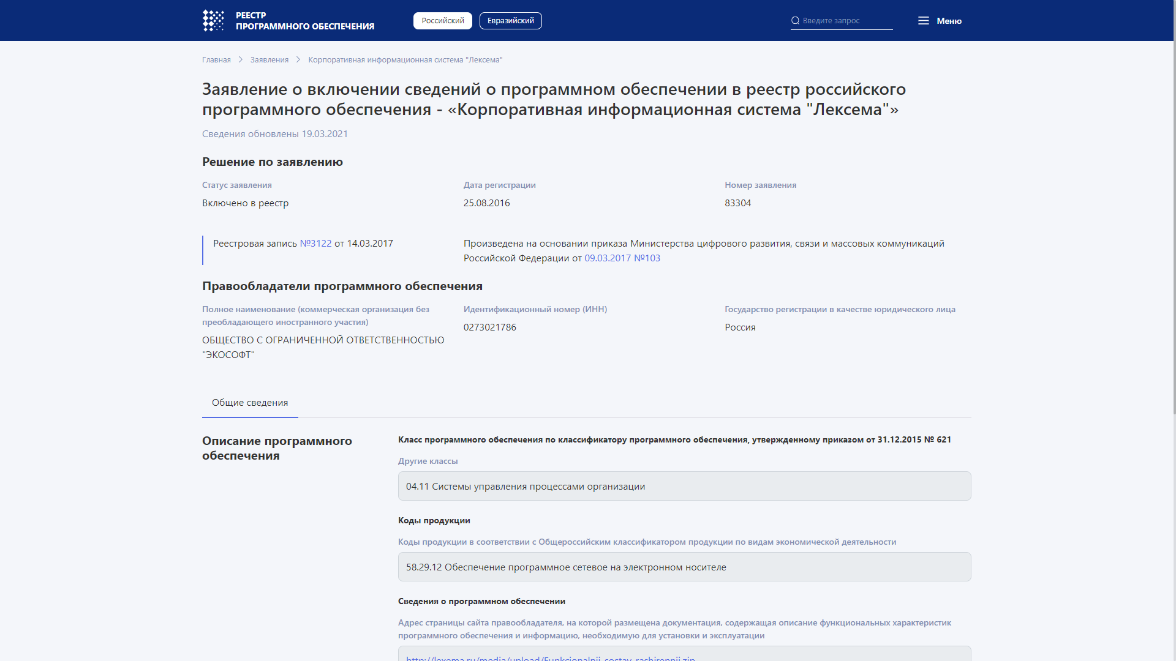
Task: Click the chevron after Заявления breadcrumb
Action: [x=298, y=59]
